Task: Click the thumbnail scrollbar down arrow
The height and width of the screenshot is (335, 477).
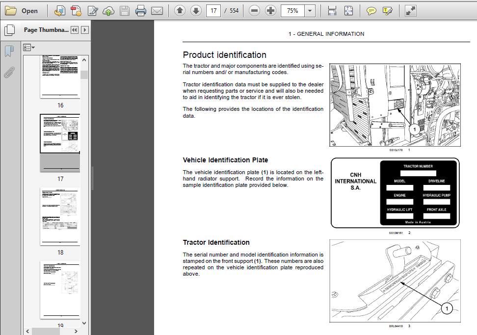Action: [84, 323]
